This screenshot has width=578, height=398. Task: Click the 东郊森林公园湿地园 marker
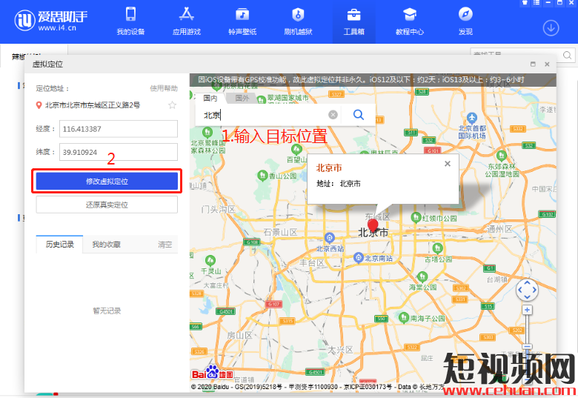tap(502, 156)
